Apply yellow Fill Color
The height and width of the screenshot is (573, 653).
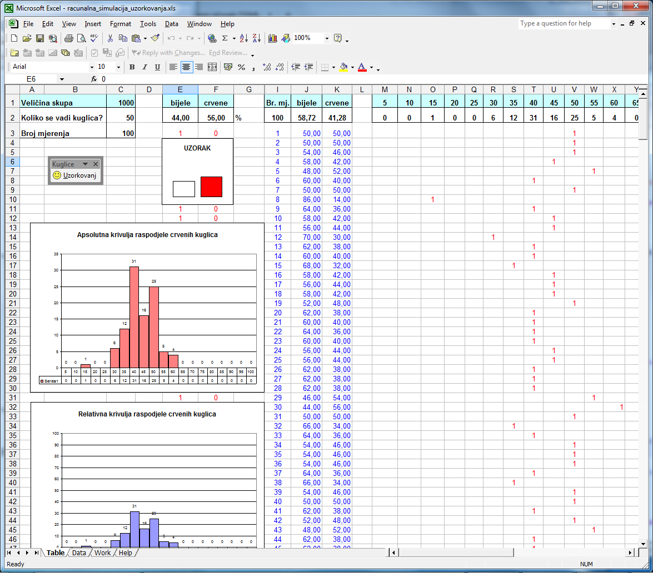pos(343,67)
